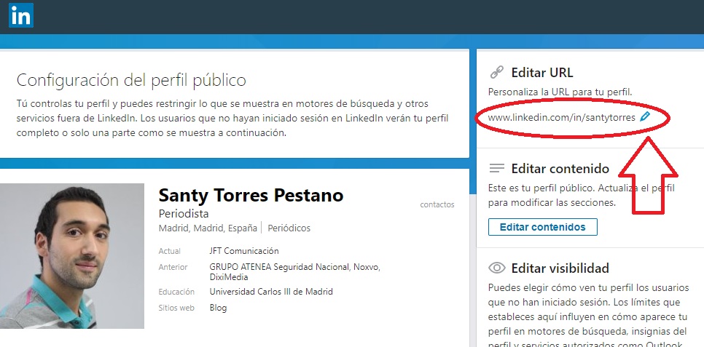Open the Blog website link
The image size is (704, 347).
coord(218,308)
